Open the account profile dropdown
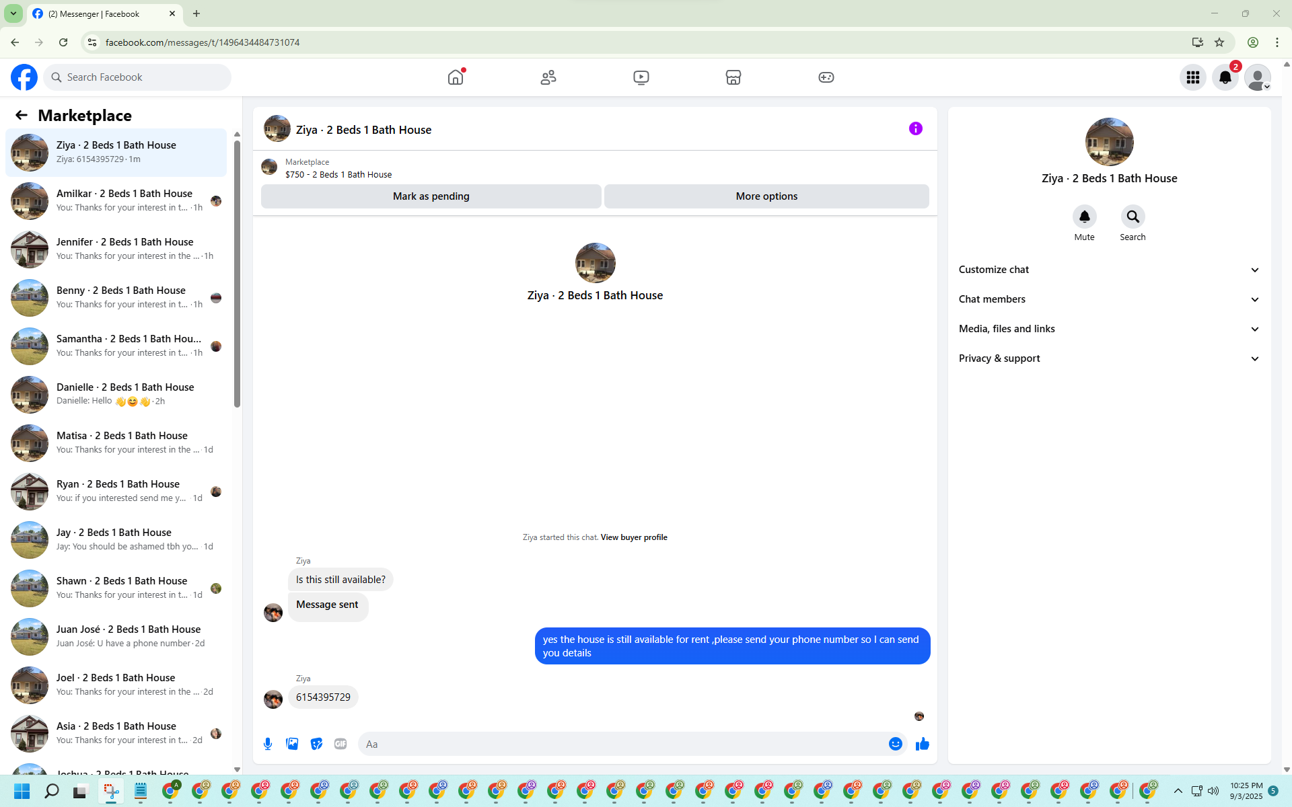The image size is (1292, 807). point(1258,77)
